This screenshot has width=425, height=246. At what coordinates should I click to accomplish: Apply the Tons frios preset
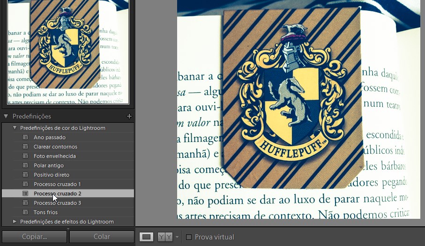(x=45, y=212)
